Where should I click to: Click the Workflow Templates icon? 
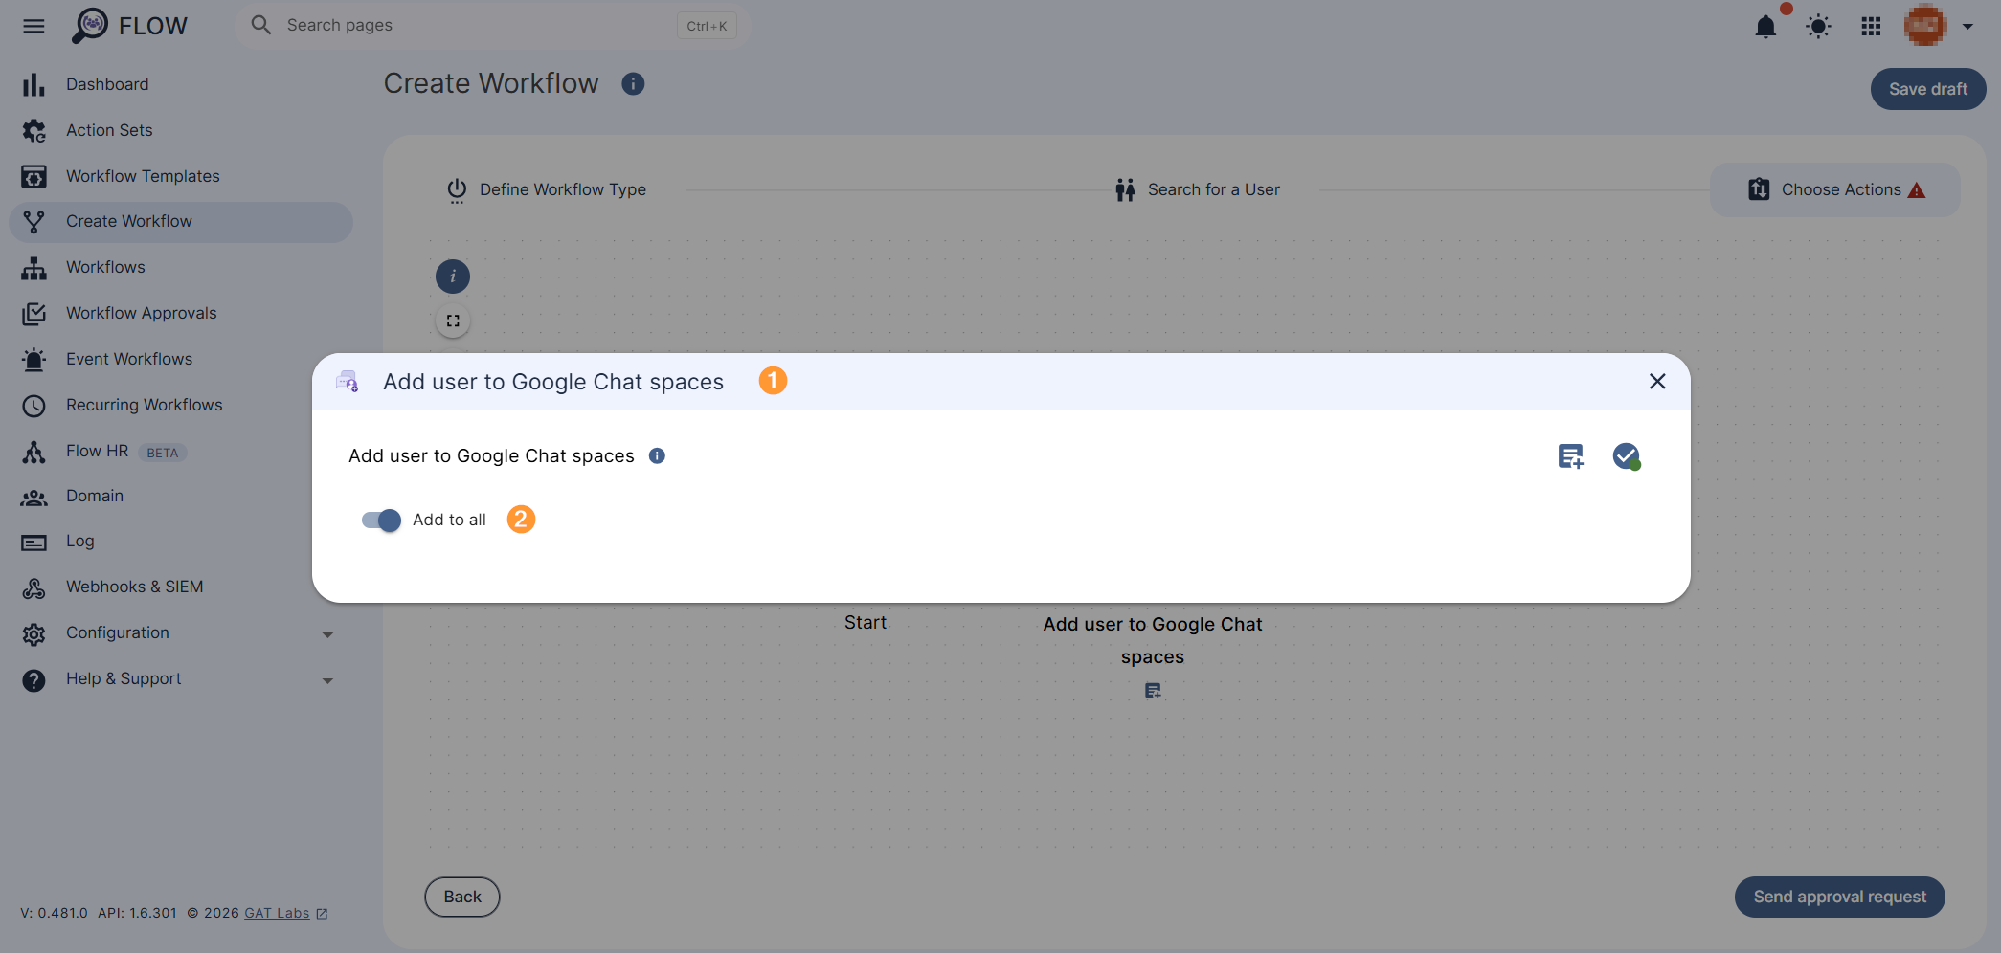click(x=34, y=176)
